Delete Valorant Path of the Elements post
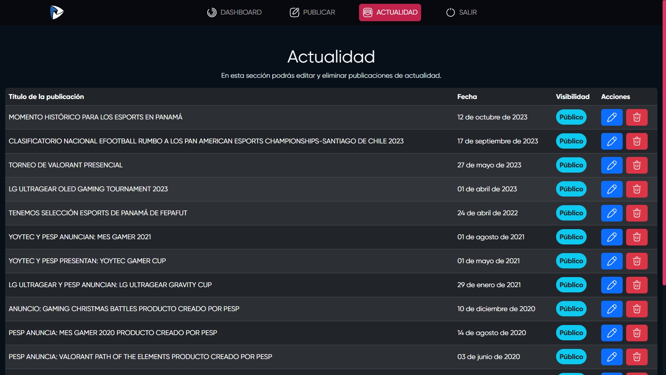666x375 pixels. click(x=637, y=357)
